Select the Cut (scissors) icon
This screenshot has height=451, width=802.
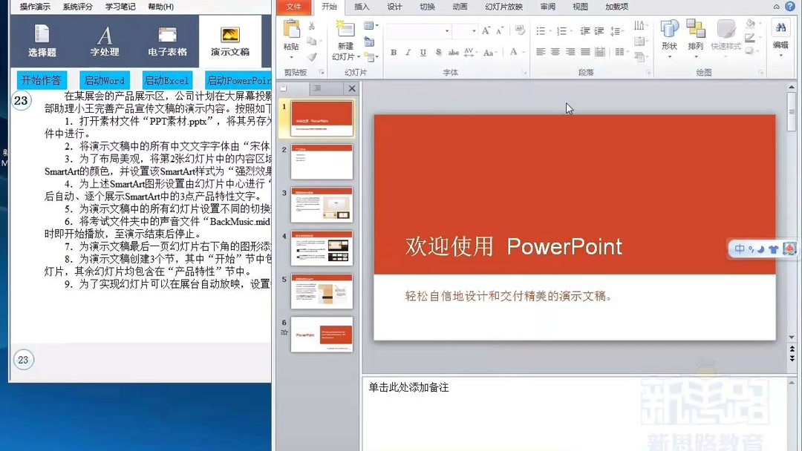tap(310, 24)
